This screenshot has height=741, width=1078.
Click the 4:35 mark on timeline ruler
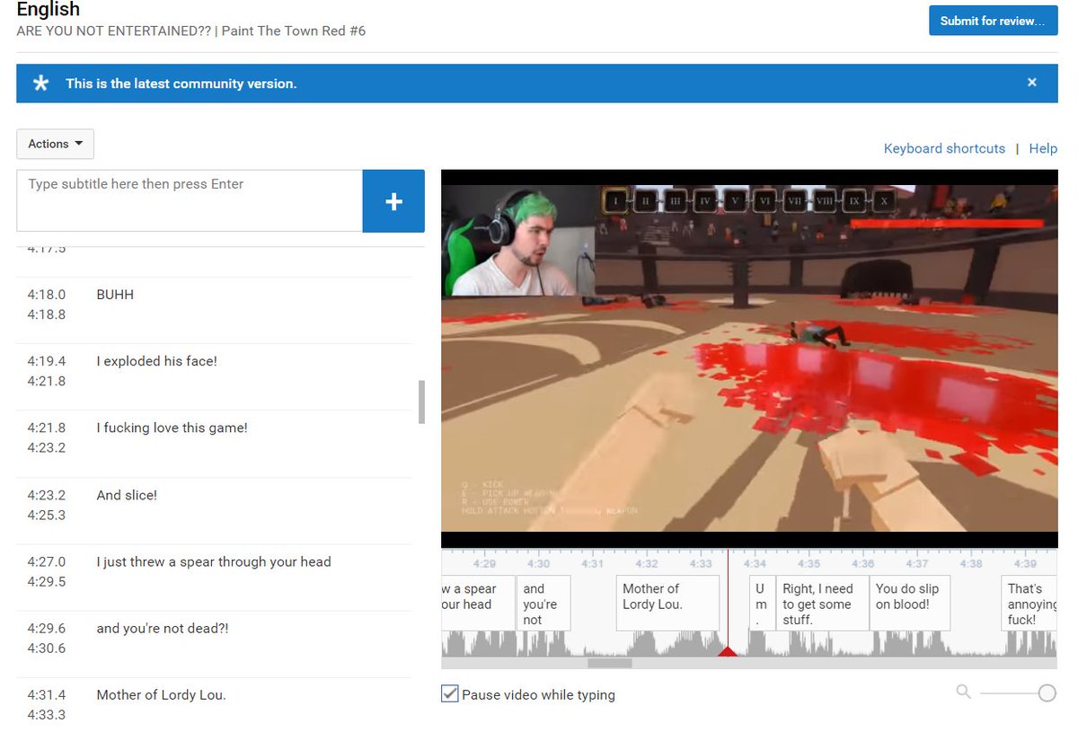808,564
